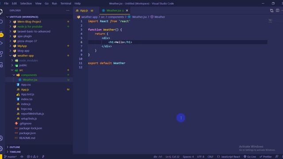Image resolution: width=283 pixels, height=159 pixels.
Task: Expand the OUTLINE section
Action: [x=15, y=147]
